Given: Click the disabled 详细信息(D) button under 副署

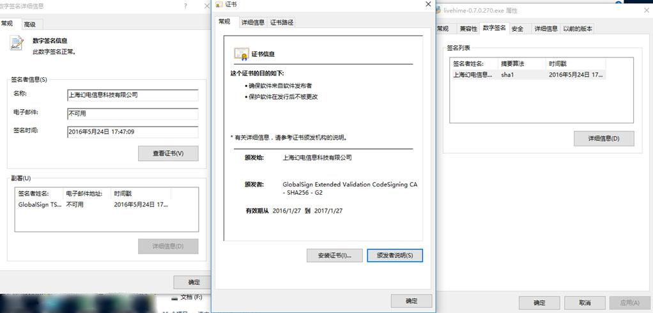Looking at the screenshot, I should point(168,246).
